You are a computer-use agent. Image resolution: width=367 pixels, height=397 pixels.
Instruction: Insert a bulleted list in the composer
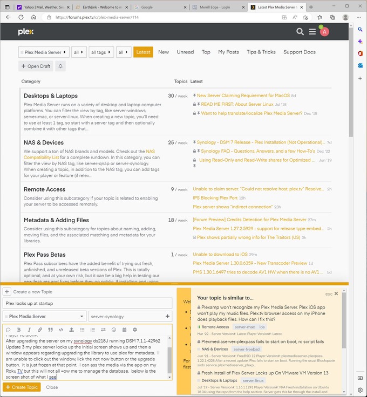click(82, 330)
